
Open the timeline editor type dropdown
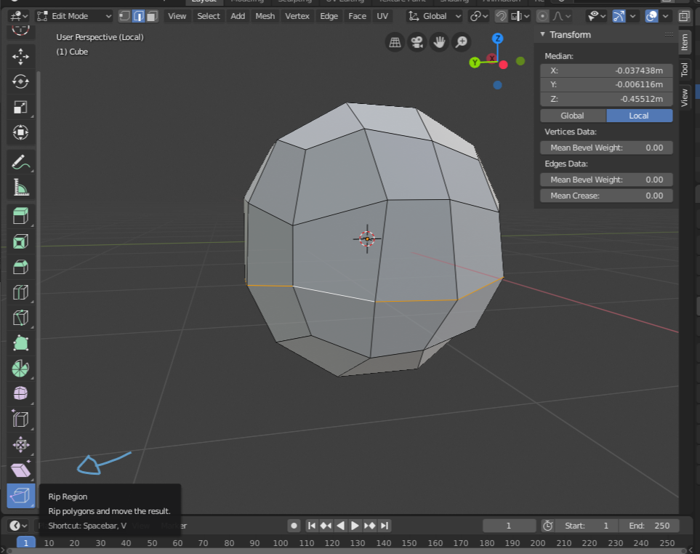18,526
